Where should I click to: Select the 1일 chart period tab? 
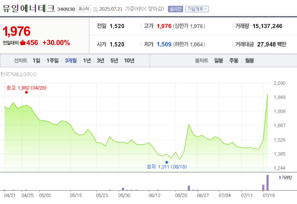pos(37,60)
